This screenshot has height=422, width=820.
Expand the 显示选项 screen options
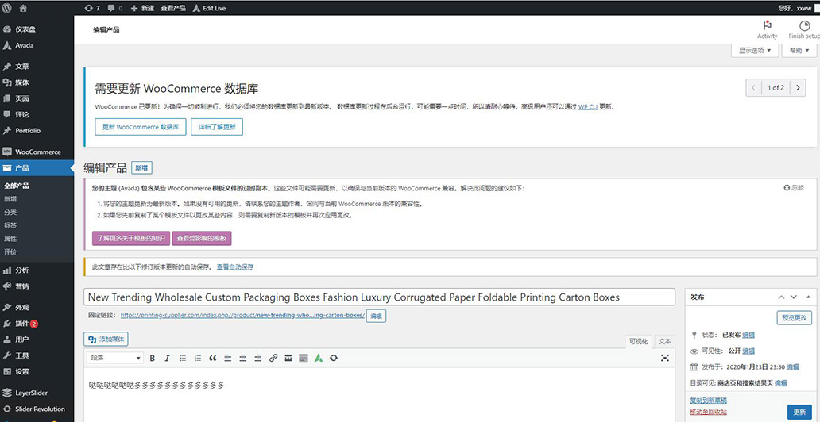tap(754, 50)
